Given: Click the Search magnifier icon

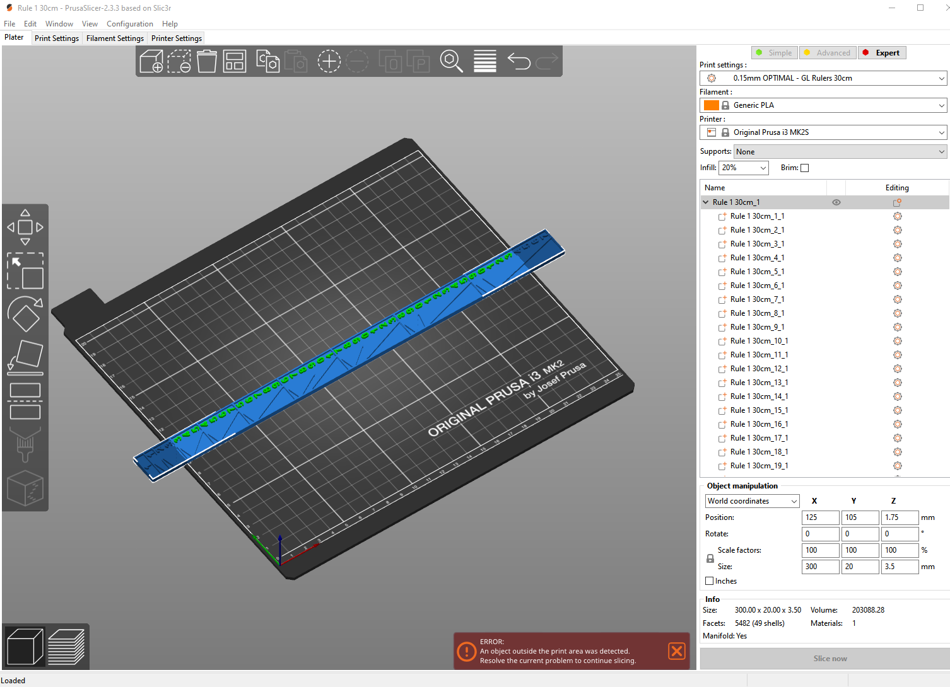Looking at the screenshot, I should coord(451,62).
